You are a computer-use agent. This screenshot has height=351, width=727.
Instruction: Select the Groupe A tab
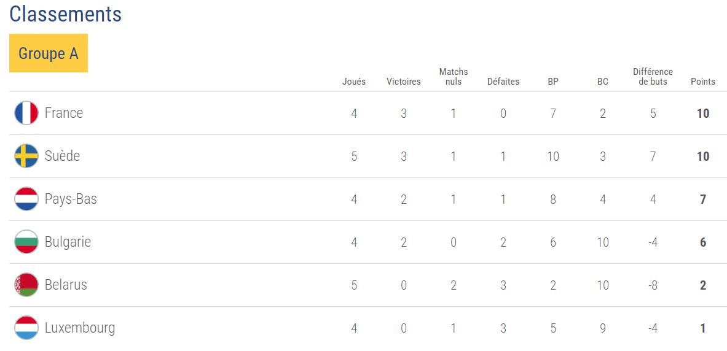[x=49, y=53]
